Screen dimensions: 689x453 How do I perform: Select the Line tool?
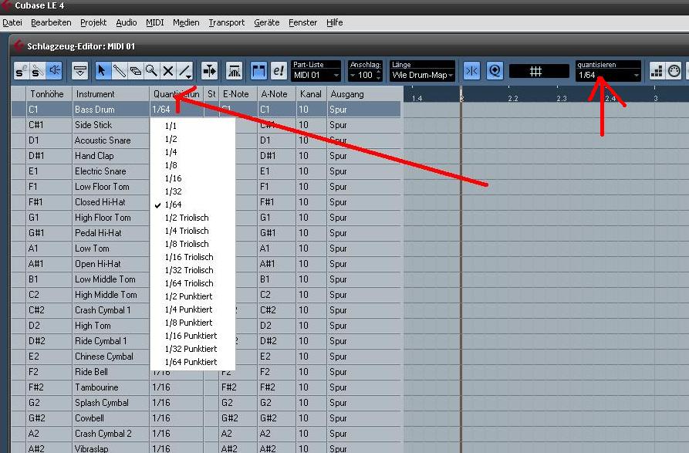185,71
